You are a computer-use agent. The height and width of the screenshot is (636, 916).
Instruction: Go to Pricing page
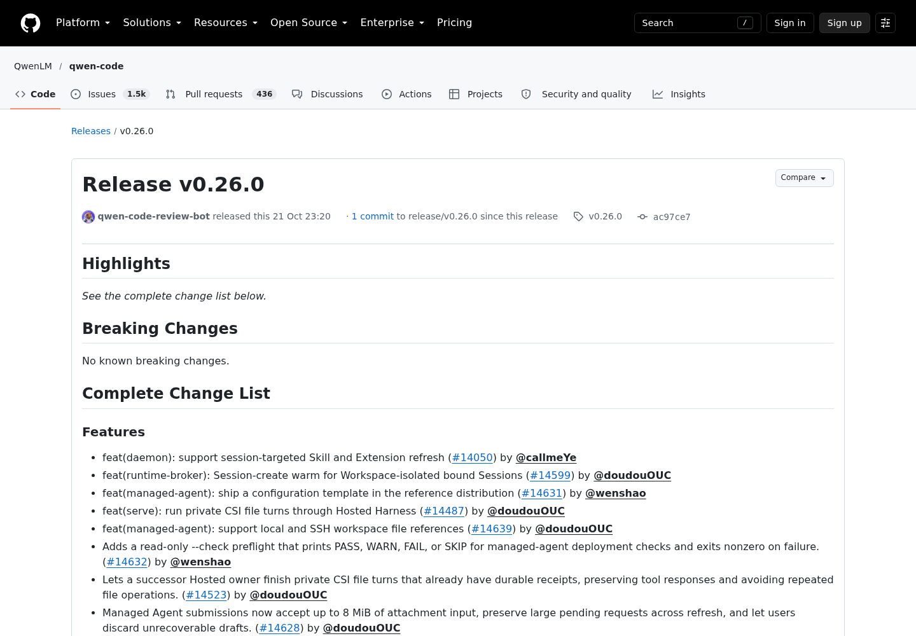pos(454,23)
